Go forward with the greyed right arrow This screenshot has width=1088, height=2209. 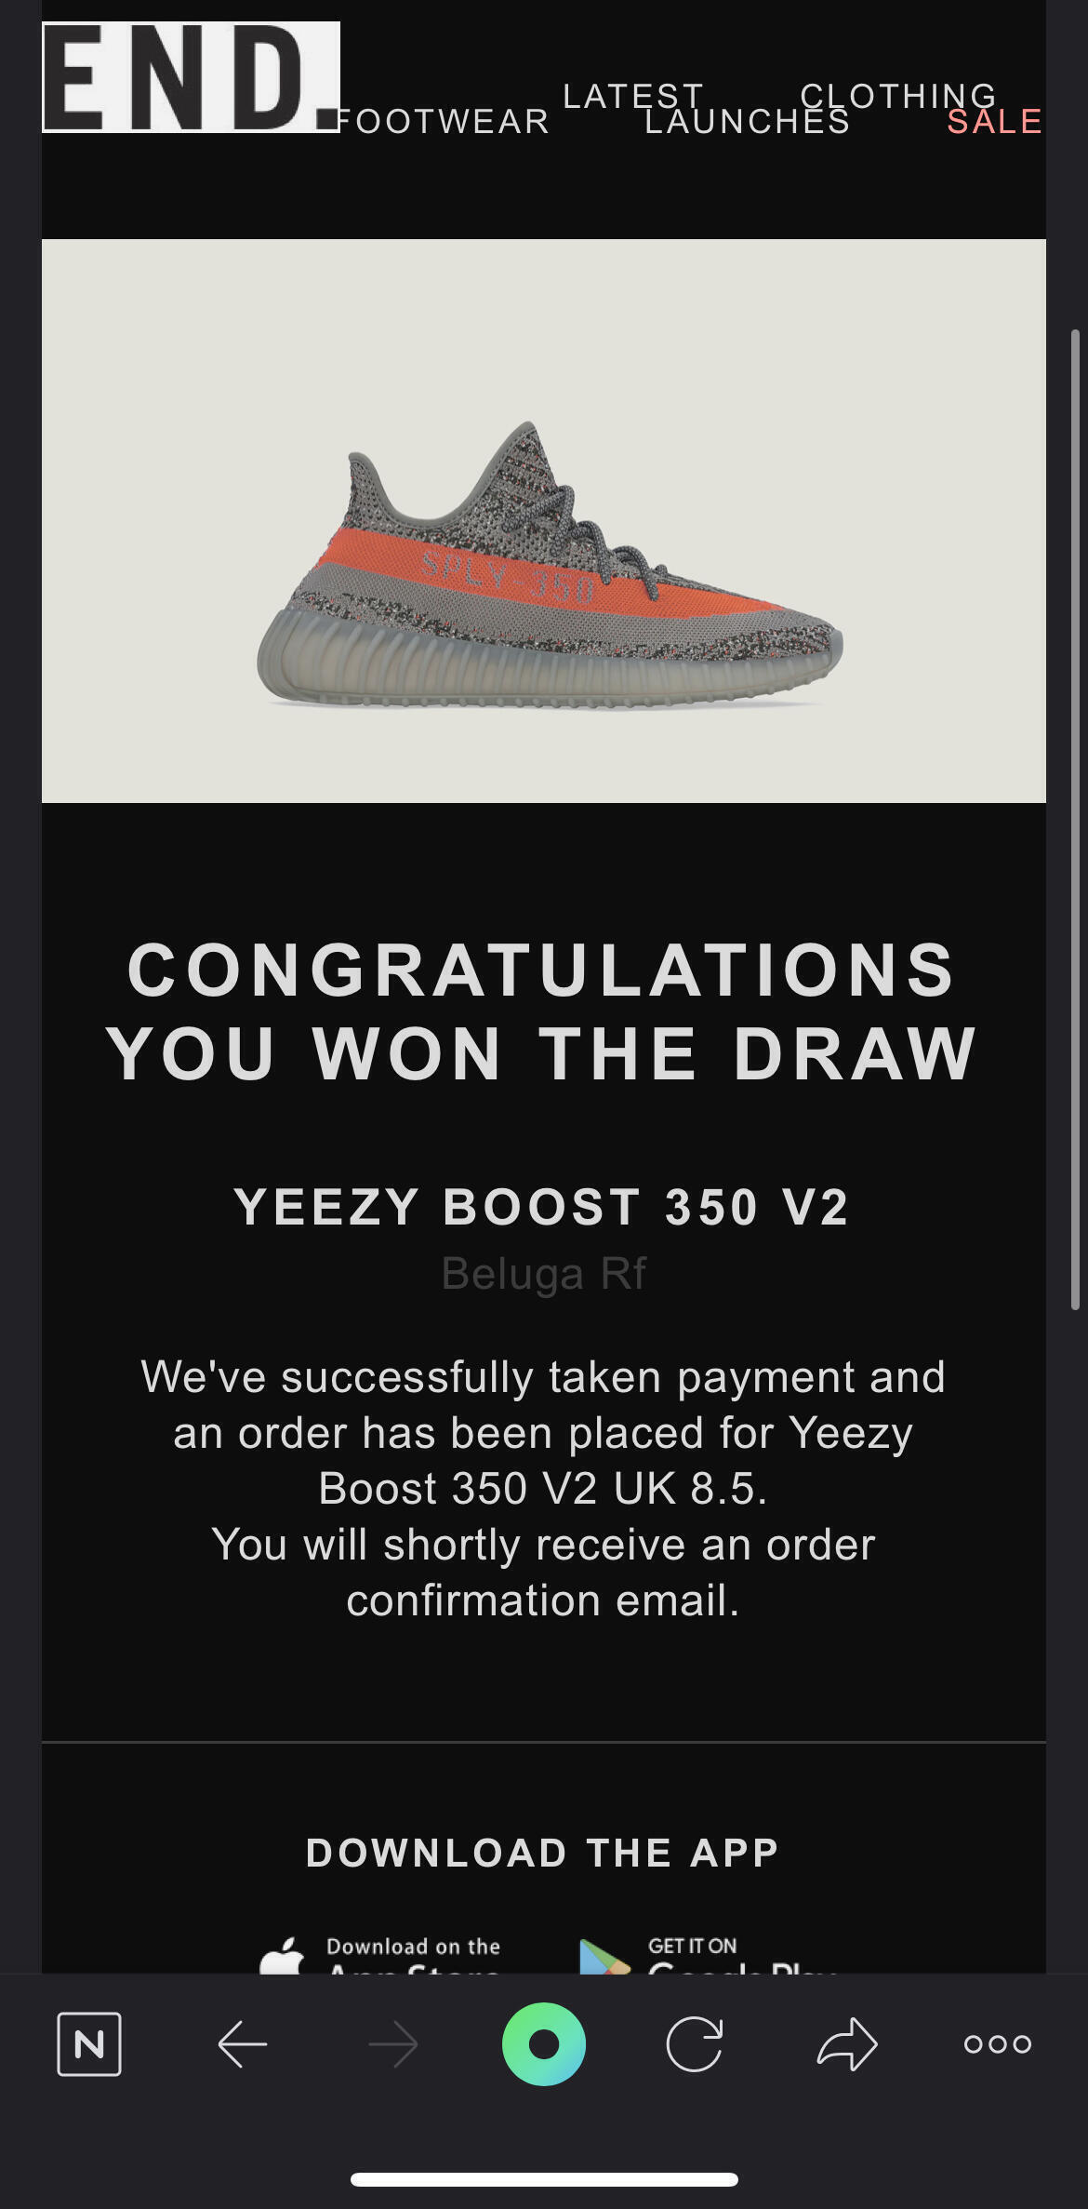click(x=393, y=2044)
